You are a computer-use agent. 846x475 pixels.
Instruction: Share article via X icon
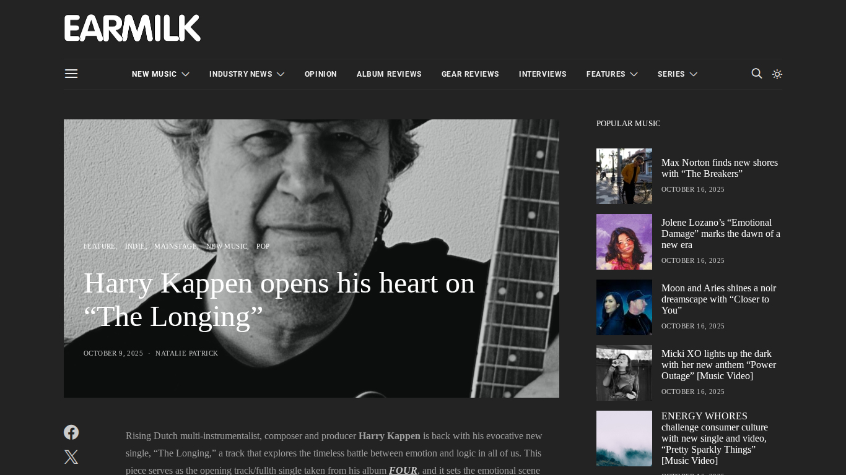click(71, 457)
